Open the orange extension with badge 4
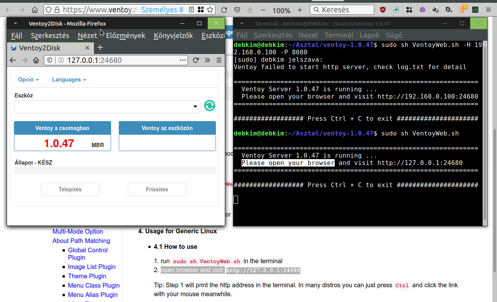 pyautogui.click(x=463, y=9)
